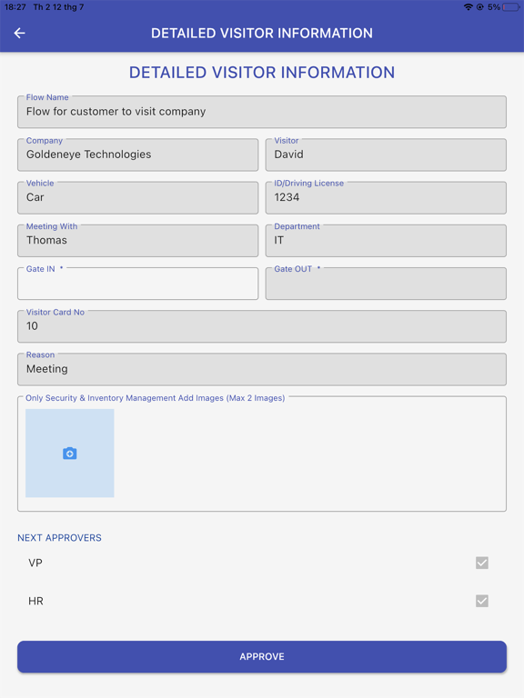Click the Visitor field showing David

pos(386,155)
